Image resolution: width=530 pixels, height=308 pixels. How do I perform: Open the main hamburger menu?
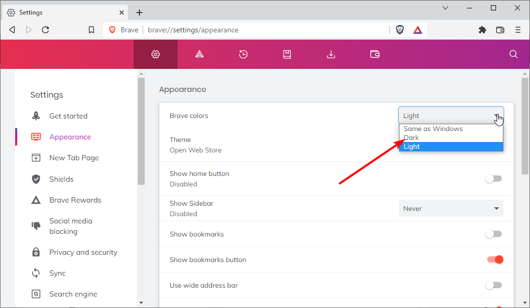coord(518,30)
